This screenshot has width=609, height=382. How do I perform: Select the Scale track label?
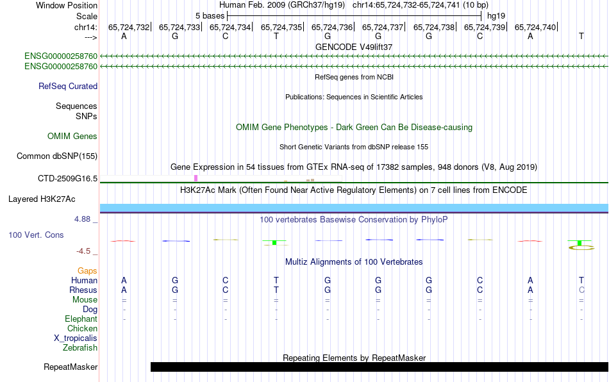(x=87, y=16)
